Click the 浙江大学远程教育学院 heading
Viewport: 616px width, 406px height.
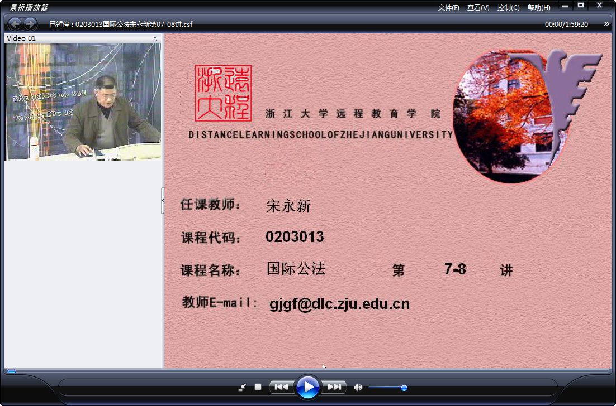[x=353, y=114]
